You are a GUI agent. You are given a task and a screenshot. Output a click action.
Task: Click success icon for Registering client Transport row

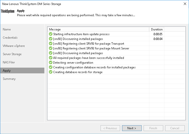tap(51, 44)
